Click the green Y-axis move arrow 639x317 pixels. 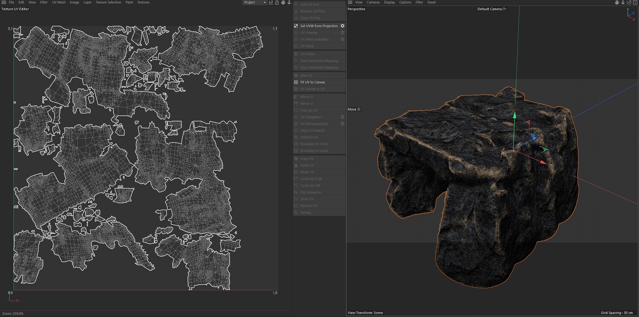coord(515,116)
